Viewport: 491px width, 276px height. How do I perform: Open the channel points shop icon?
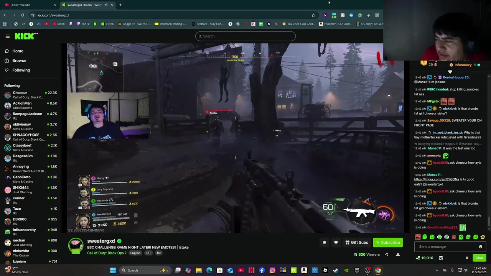(x=441, y=258)
